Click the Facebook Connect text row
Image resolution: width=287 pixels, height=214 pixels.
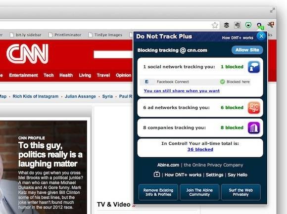pos(195,82)
